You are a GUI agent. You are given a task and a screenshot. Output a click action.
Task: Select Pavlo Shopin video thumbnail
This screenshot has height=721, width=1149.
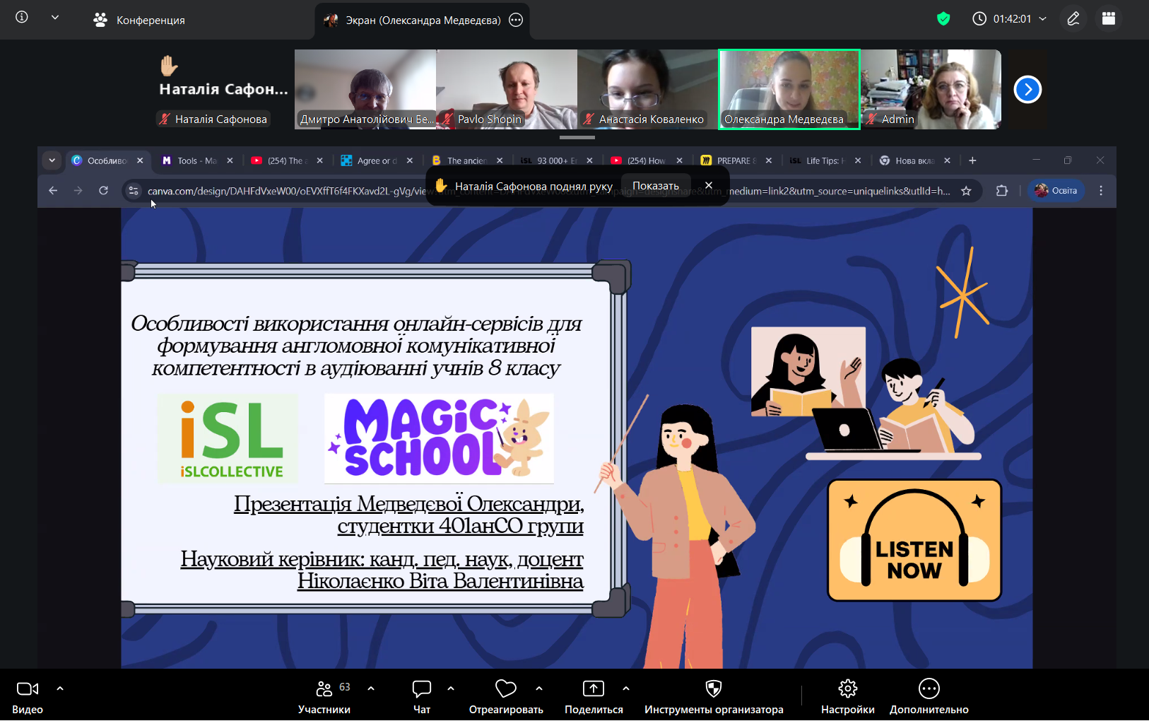507,89
